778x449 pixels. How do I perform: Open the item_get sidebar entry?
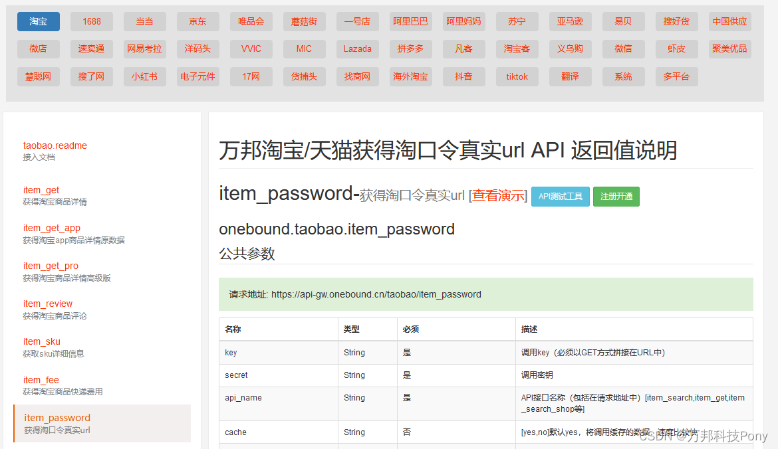coord(55,195)
